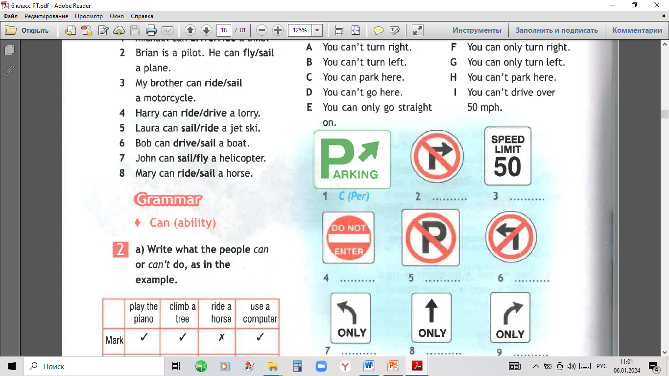669x376 pixels.
Task: Toggle read mode with the diagonal arrows icon
Action: point(417,30)
